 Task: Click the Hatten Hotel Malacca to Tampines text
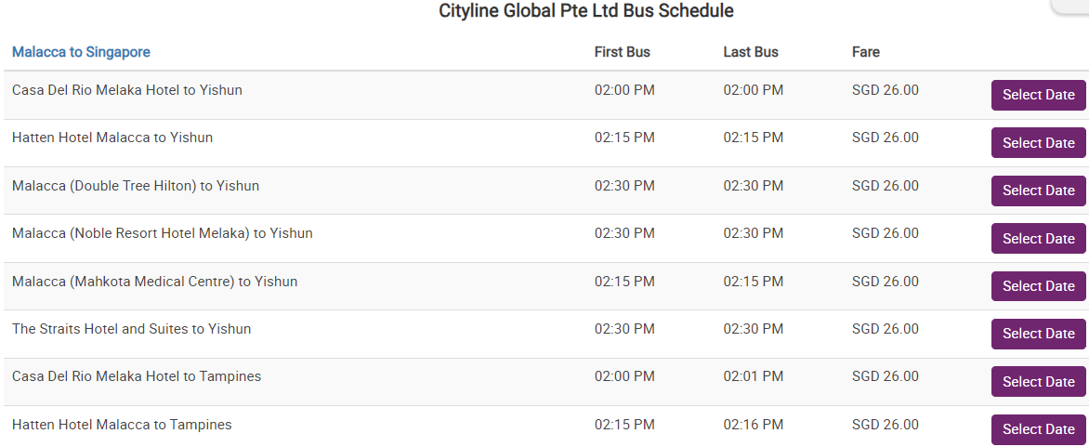click(x=122, y=425)
